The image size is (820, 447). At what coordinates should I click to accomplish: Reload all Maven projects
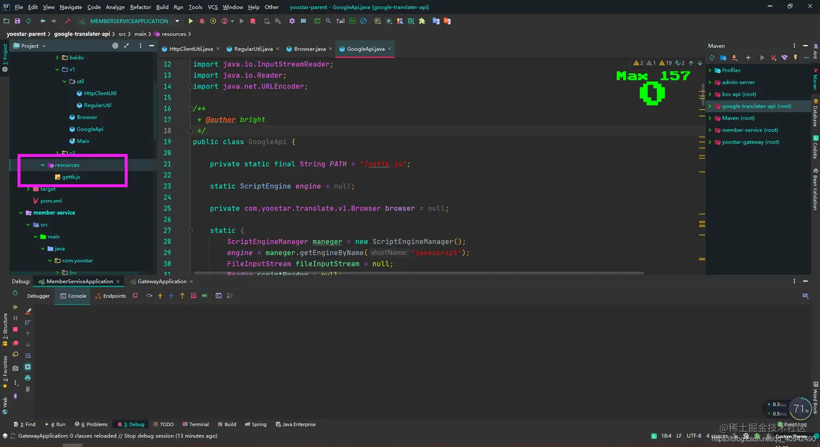coord(712,58)
